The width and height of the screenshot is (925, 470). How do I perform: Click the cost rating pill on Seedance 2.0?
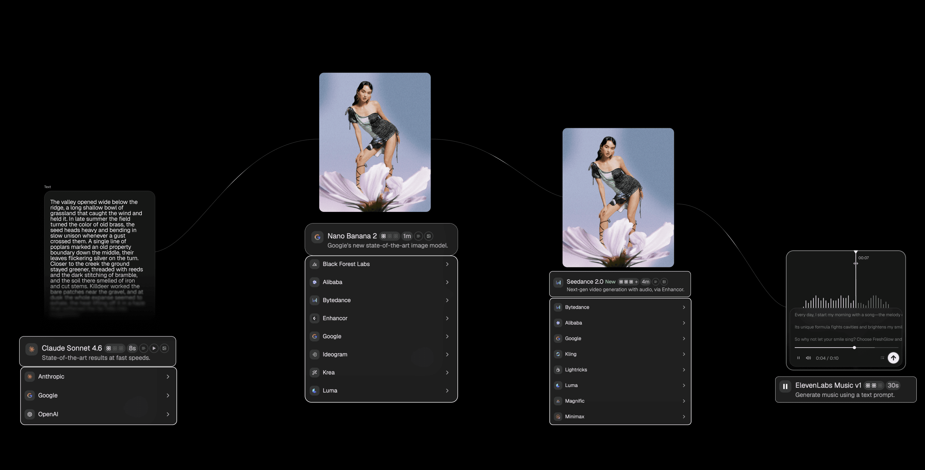point(628,282)
